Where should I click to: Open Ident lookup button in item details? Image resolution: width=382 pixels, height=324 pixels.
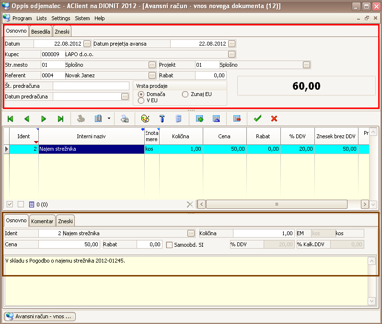point(191,233)
